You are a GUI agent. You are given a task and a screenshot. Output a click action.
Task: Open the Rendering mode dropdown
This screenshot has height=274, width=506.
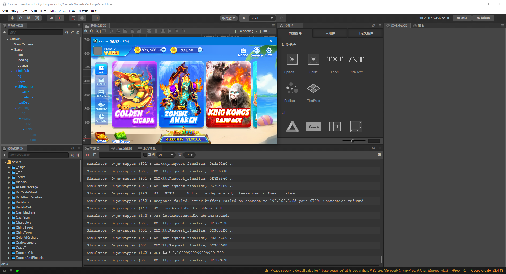coord(248,31)
